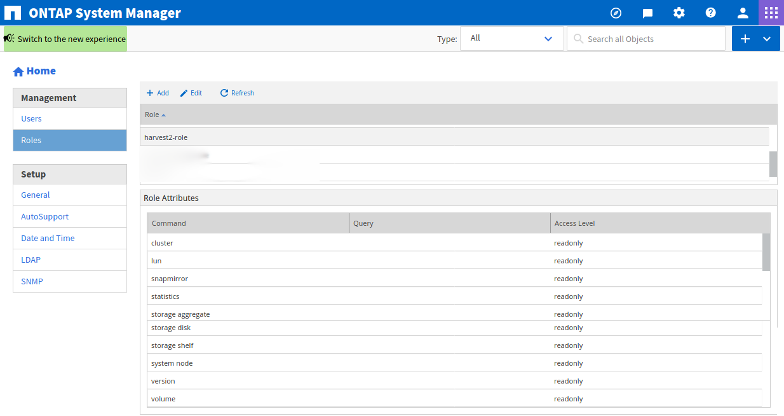Click the Home house icon in the breadcrumb
This screenshot has width=784, height=416.
coord(18,71)
